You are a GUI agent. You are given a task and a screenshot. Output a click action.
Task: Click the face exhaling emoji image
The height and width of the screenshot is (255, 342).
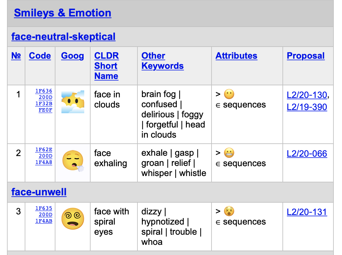73,161
